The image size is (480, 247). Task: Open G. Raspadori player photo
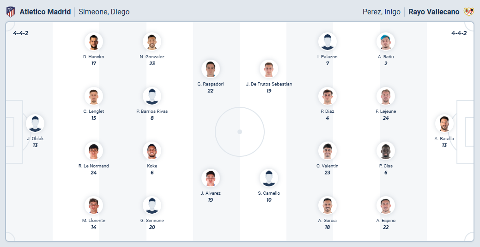[210, 69]
